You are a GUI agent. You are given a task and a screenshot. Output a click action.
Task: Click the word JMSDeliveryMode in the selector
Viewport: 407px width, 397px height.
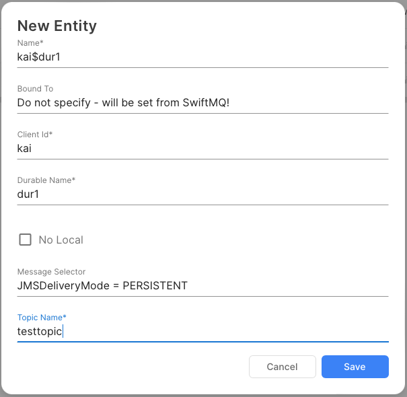[63, 286]
